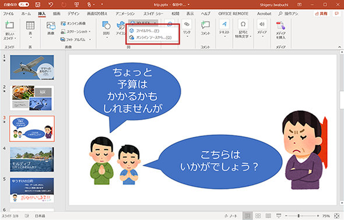Click the Redo icon in title bar
This screenshot has width=344, height=220.
click(64, 5)
